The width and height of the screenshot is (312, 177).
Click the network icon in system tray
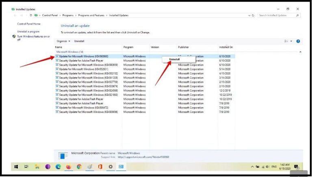tap(263, 167)
